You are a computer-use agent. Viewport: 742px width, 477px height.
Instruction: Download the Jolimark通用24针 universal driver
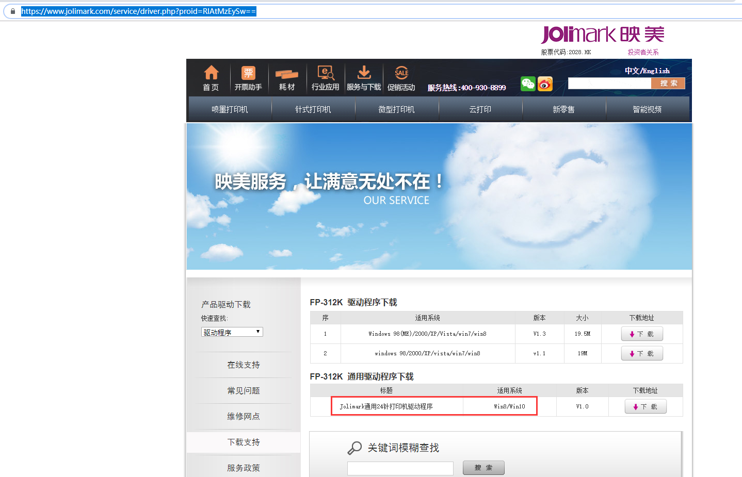[646, 407]
